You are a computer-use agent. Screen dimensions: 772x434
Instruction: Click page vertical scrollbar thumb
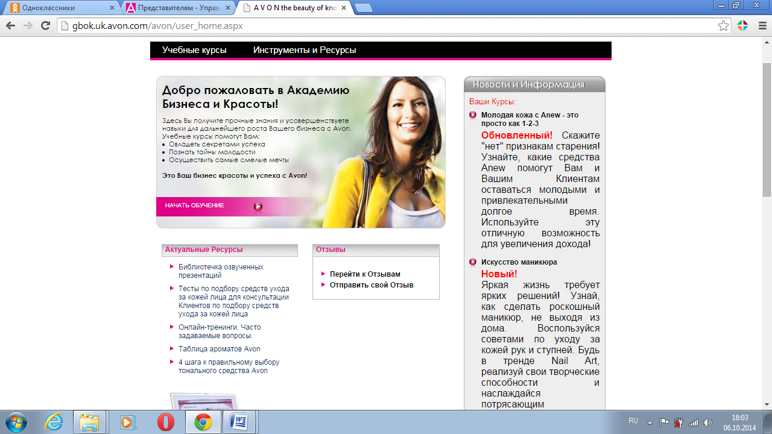(767, 130)
